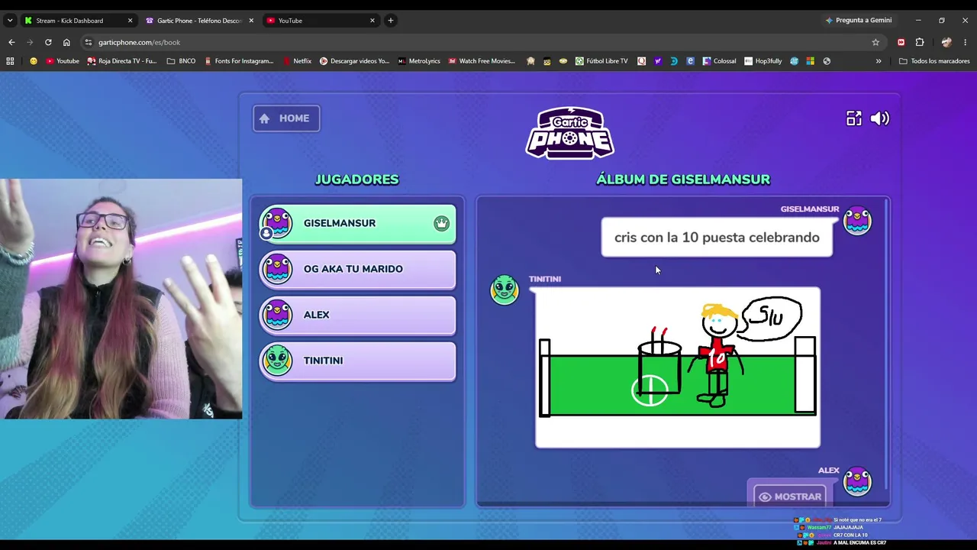Bookmark this page with the star
Screen dimensions: 977x550
point(875,43)
